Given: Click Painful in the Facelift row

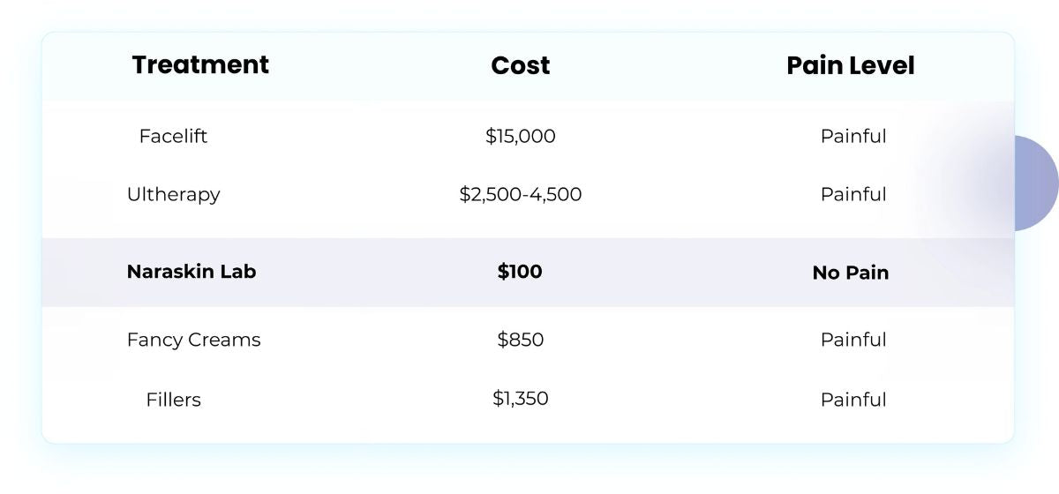Looking at the screenshot, I should [x=852, y=137].
